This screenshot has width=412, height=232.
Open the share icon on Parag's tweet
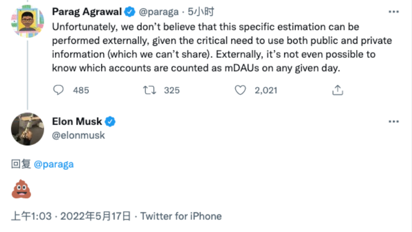point(337,90)
